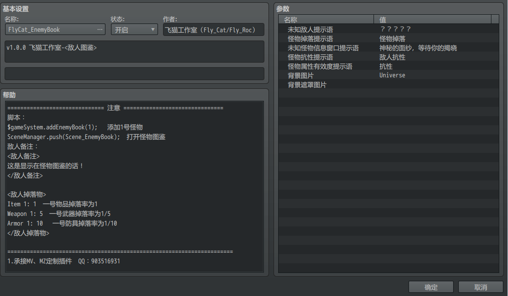Click the opening <敌人掉落物> tag line
Image resolution: width=508 pixels, height=296 pixels.
[27, 194]
